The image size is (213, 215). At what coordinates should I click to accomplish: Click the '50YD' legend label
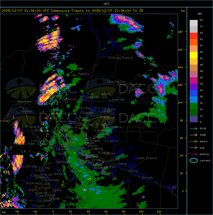203,128
